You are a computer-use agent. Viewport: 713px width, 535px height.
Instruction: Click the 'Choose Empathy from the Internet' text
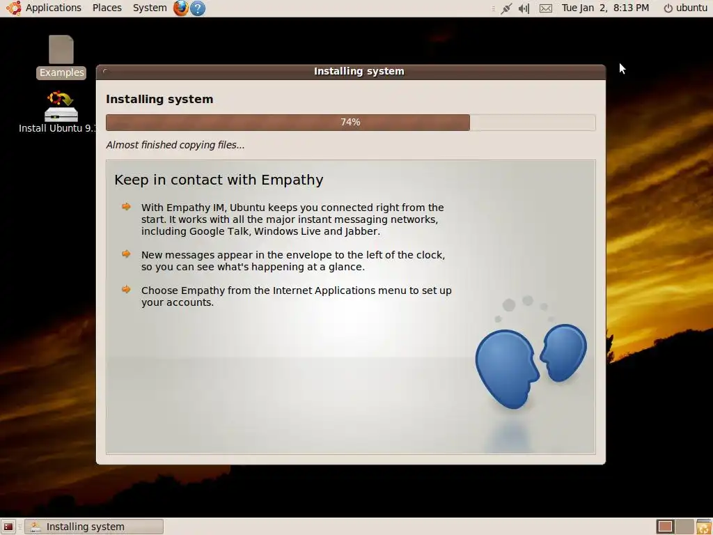point(296,296)
